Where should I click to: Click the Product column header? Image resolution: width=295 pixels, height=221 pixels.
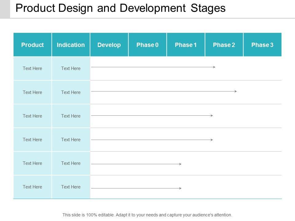coord(33,45)
